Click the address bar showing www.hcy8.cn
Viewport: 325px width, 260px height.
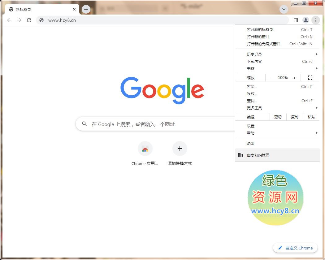click(162, 20)
